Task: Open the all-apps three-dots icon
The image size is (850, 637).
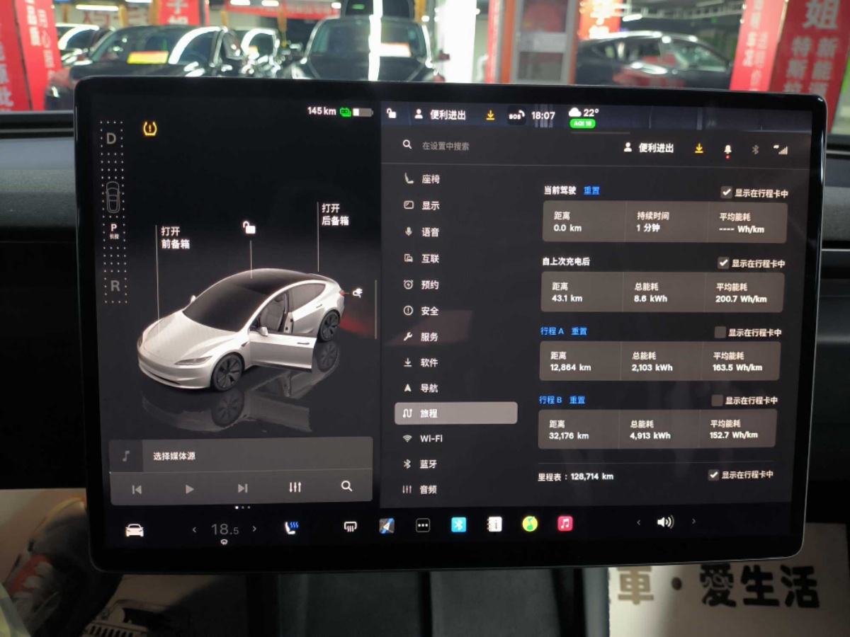Action: 423,525
